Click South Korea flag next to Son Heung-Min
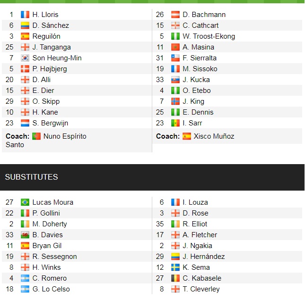 (x=25, y=58)
